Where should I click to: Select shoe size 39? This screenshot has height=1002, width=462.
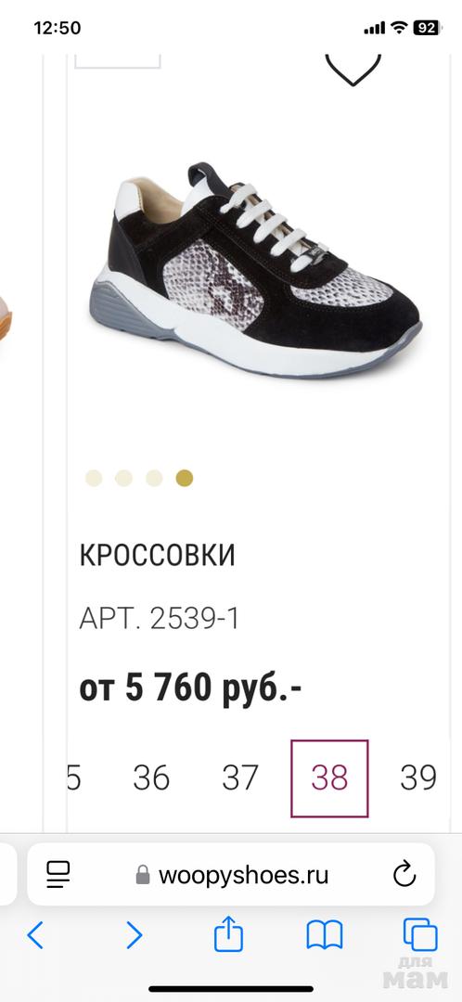point(418,777)
